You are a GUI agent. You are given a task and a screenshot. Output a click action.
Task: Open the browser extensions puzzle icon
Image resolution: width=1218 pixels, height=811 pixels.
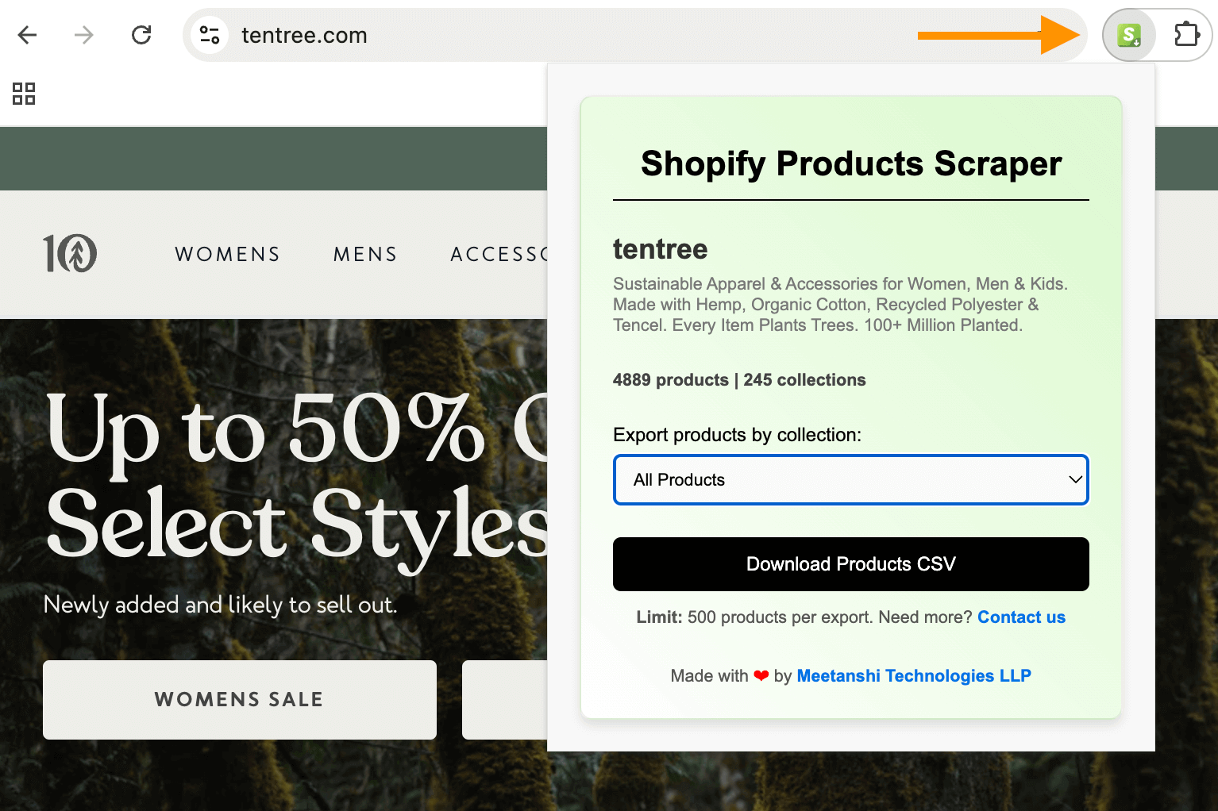1186,35
